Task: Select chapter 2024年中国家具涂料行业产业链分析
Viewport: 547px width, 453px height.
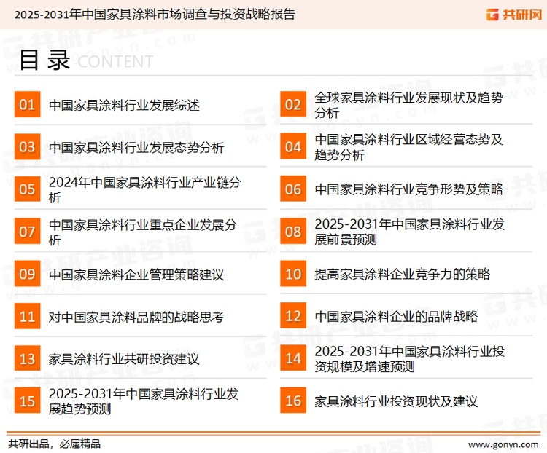Action: [145, 189]
